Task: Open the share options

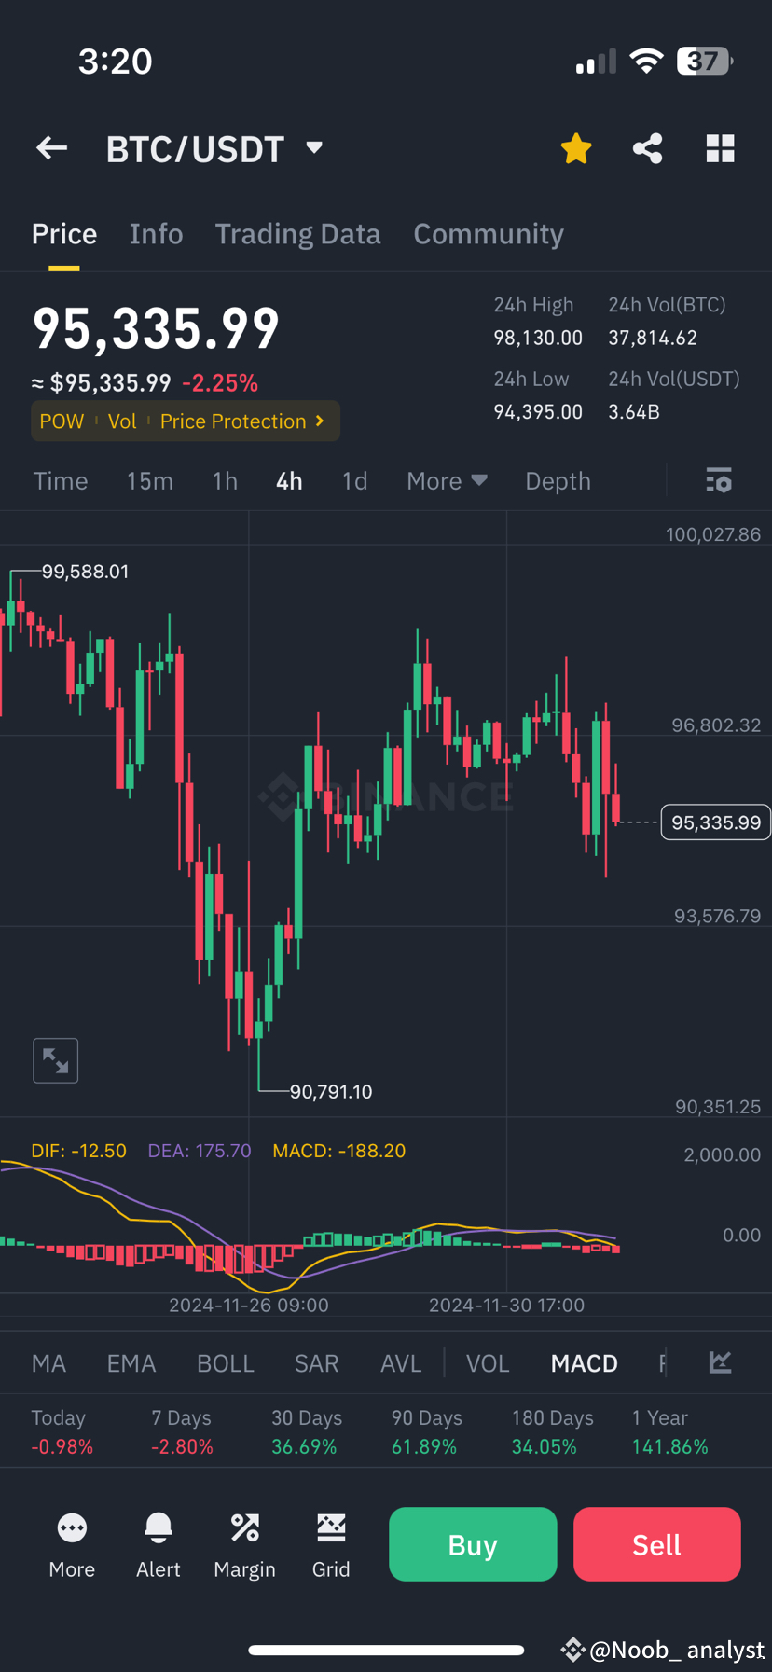Action: coord(647,148)
